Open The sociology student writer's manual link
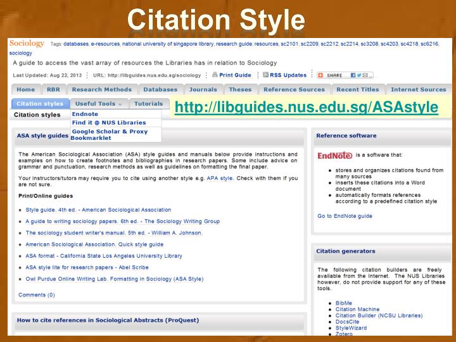Screen dimensions: 456x342 (114, 233)
